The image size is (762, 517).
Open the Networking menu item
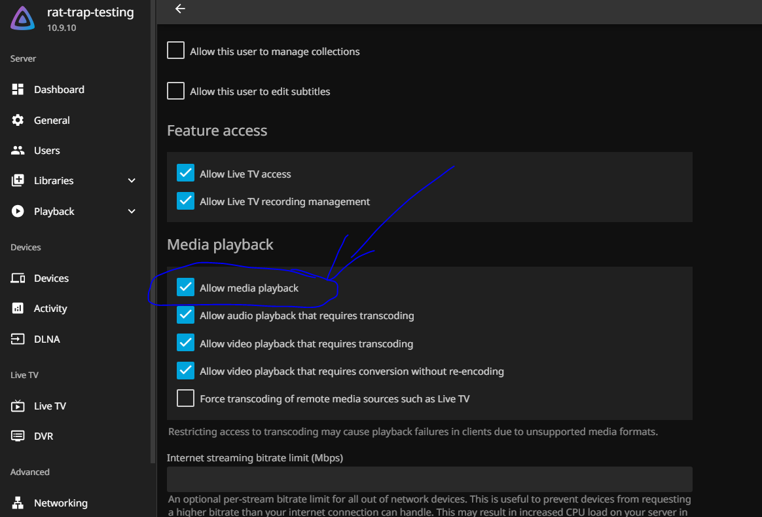tap(60, 503)
